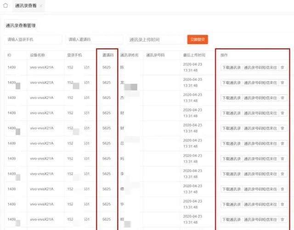Select the contact name cell 李

tap(122, 174)
